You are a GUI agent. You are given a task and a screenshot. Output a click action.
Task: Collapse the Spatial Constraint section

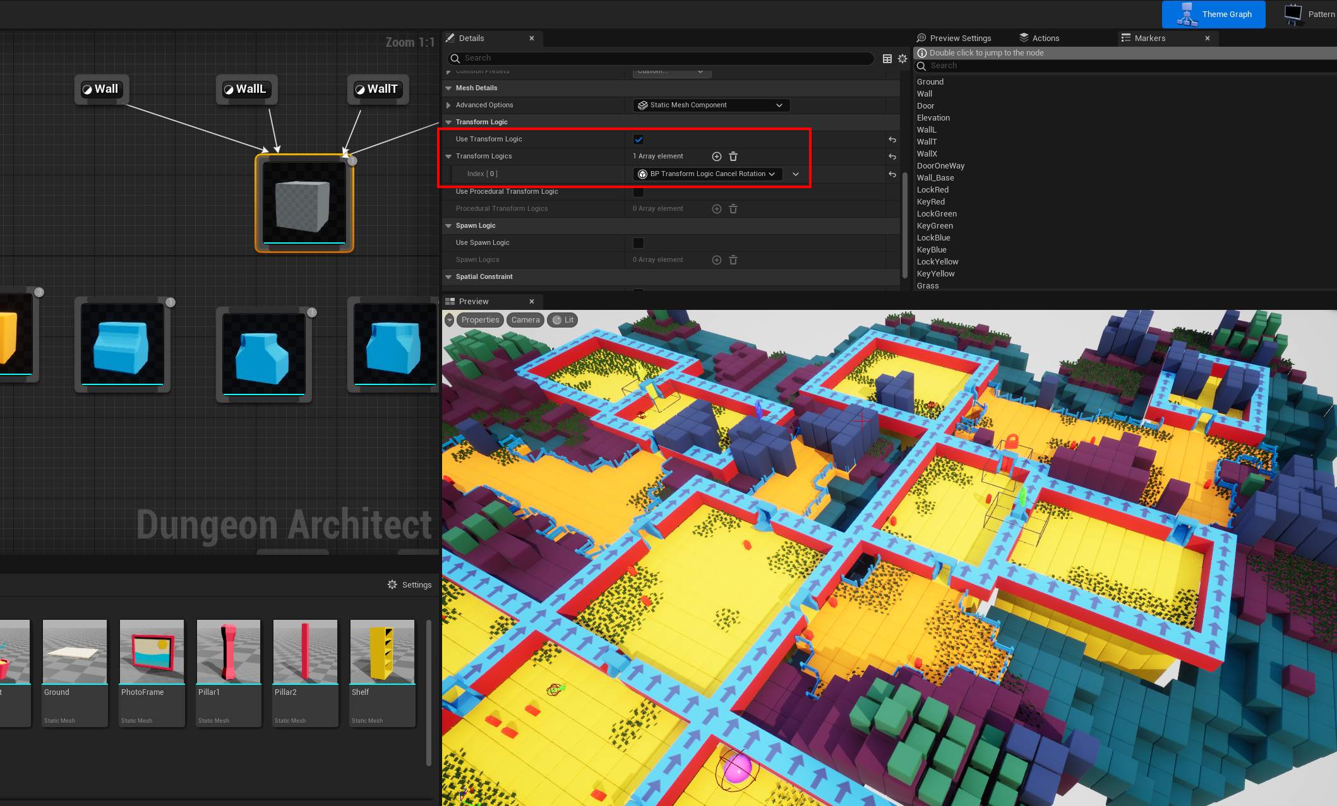click(448, 277)
